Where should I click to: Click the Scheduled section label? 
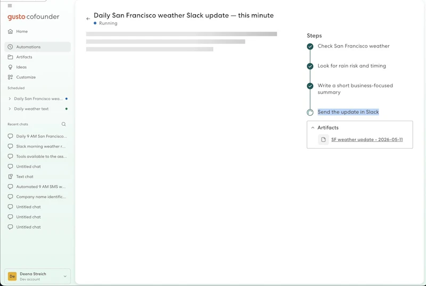(x=16, y=88)
